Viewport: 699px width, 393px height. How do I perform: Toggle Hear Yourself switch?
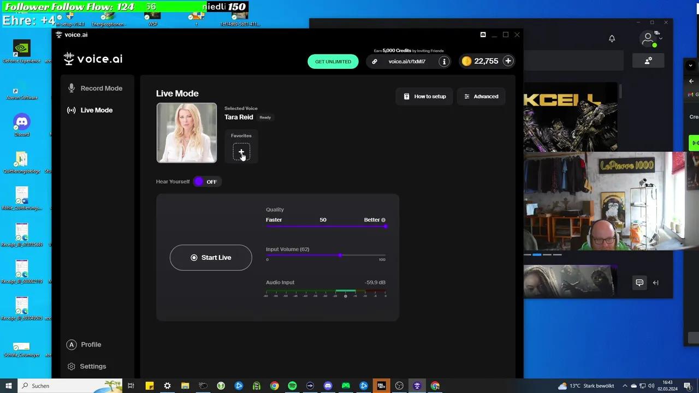(206, 182)
